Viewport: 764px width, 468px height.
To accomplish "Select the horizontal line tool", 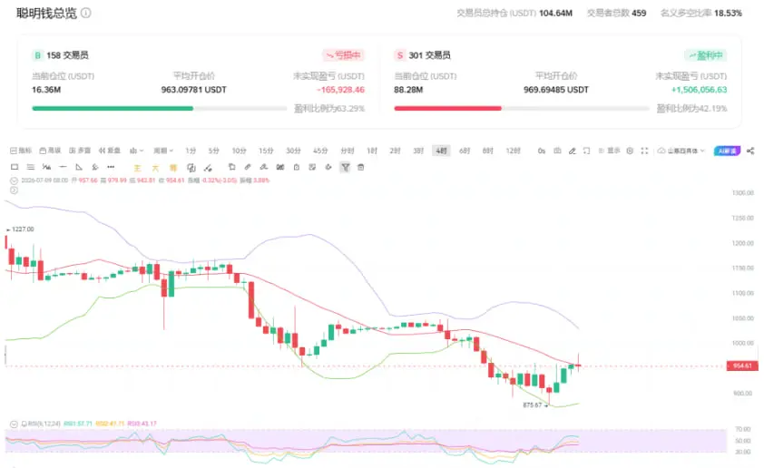I will point(63,167).
